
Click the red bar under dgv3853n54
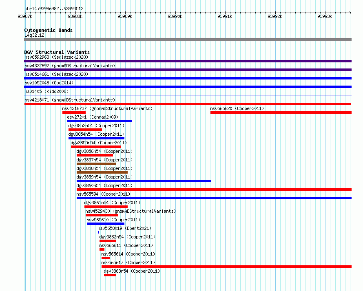[x=85, y=130]
